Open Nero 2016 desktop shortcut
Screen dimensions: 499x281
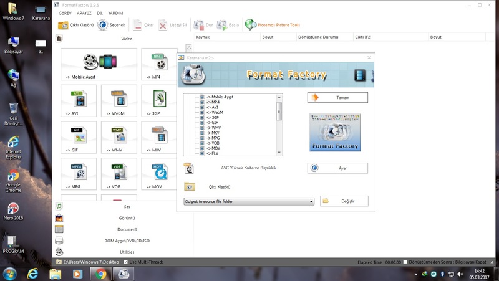(13, 212)
